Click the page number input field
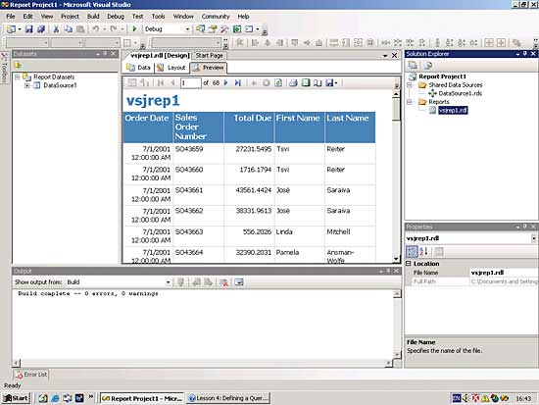 pos(190,83)
